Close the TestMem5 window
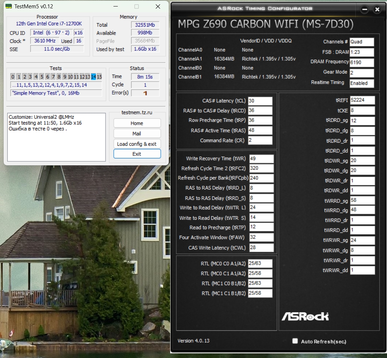 [158, 6]
